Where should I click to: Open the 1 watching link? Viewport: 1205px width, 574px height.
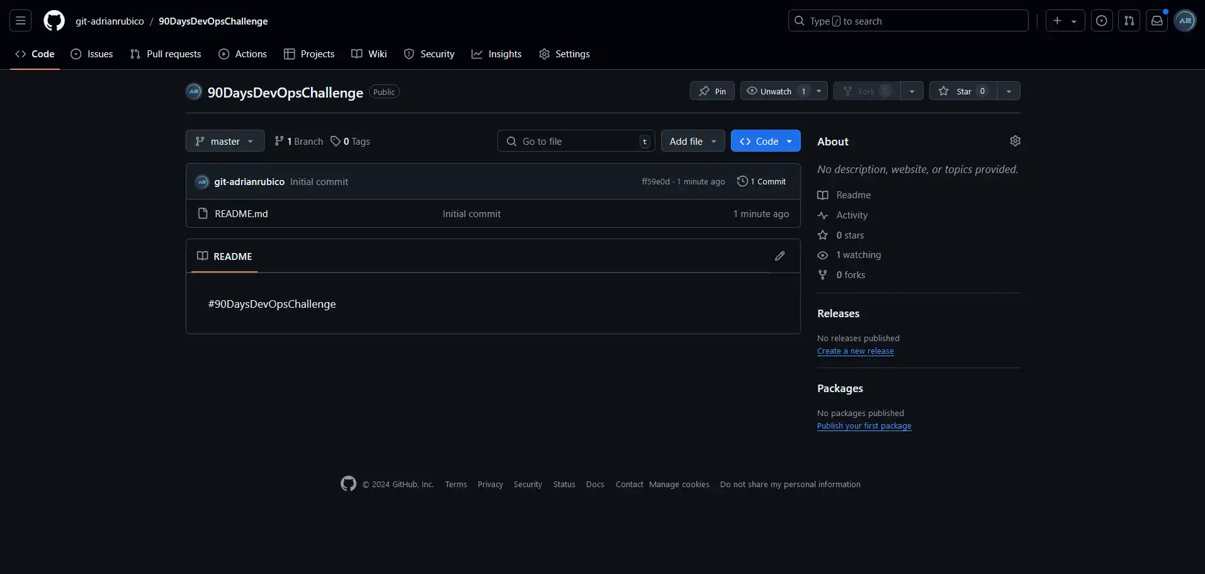point(849,255)
